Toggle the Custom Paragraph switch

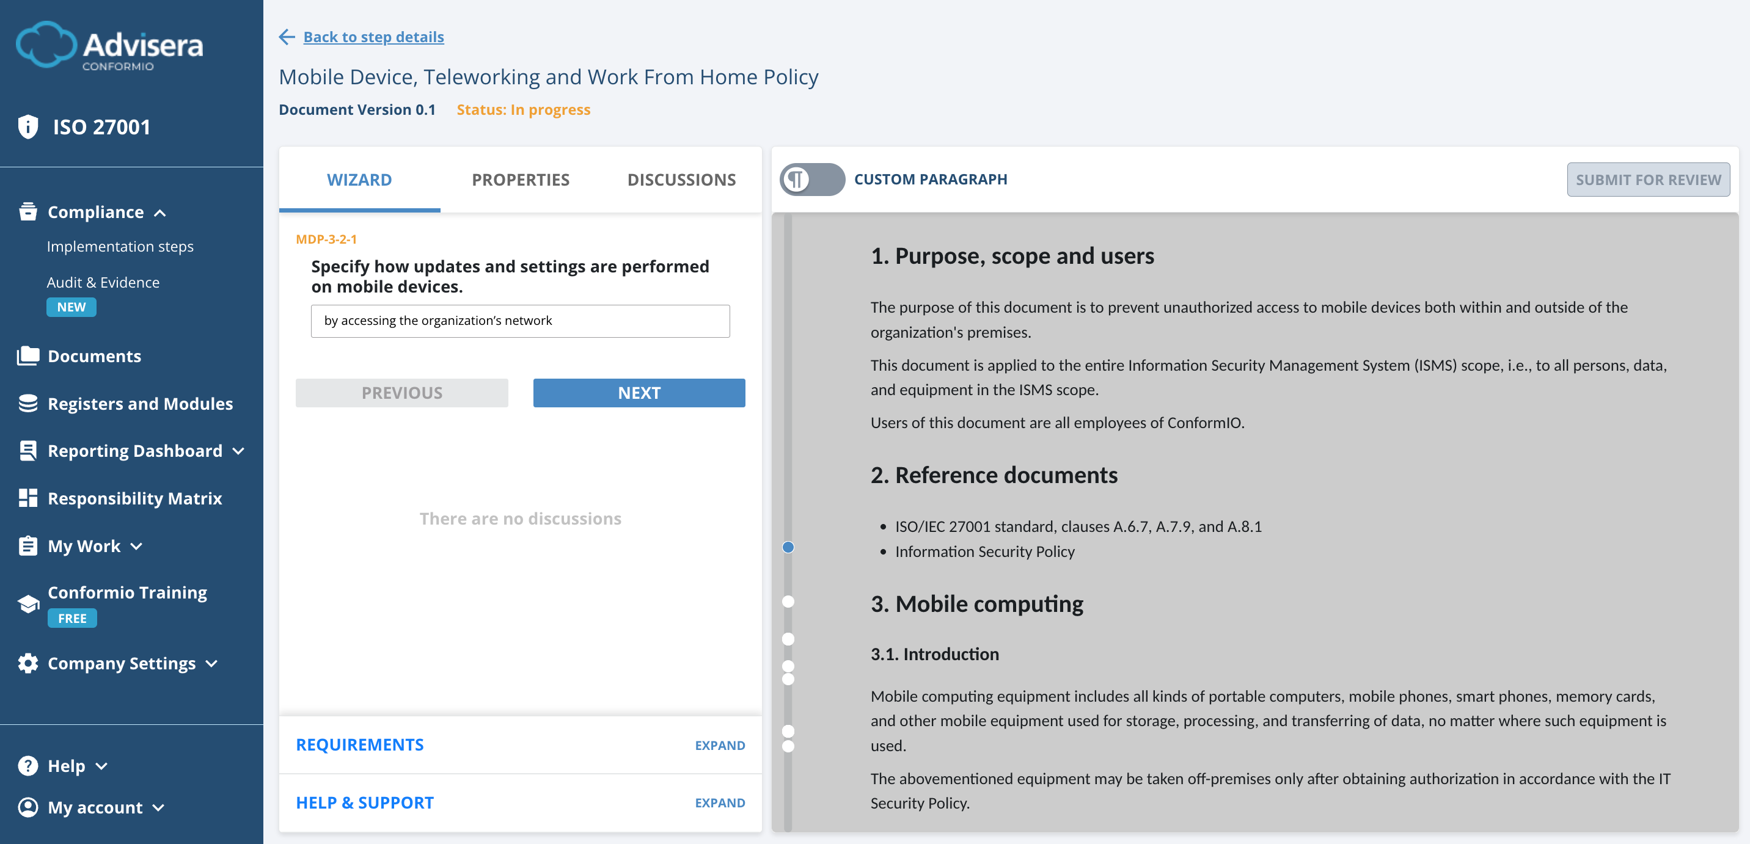point(812,180)
